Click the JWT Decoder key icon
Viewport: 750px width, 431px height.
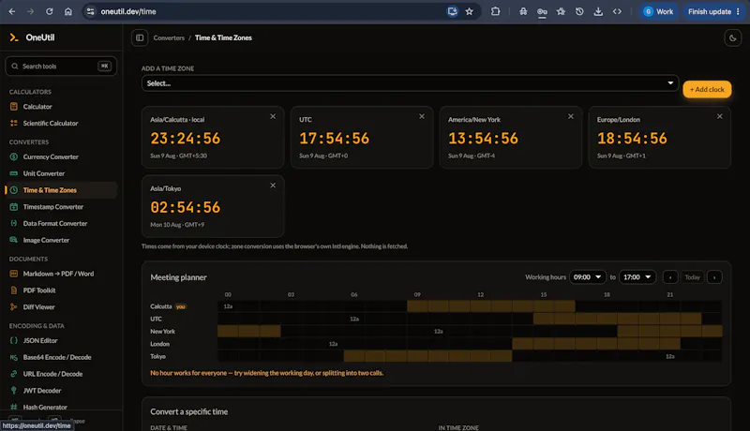pos(14,391)
